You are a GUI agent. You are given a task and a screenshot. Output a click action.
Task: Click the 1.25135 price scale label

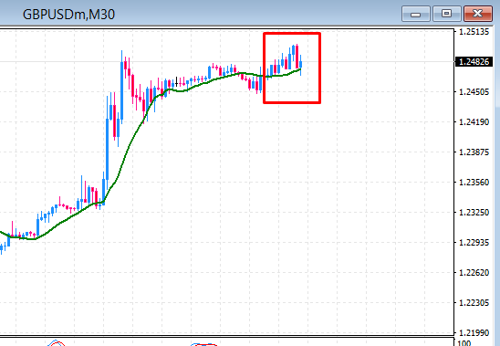(474, 32)
